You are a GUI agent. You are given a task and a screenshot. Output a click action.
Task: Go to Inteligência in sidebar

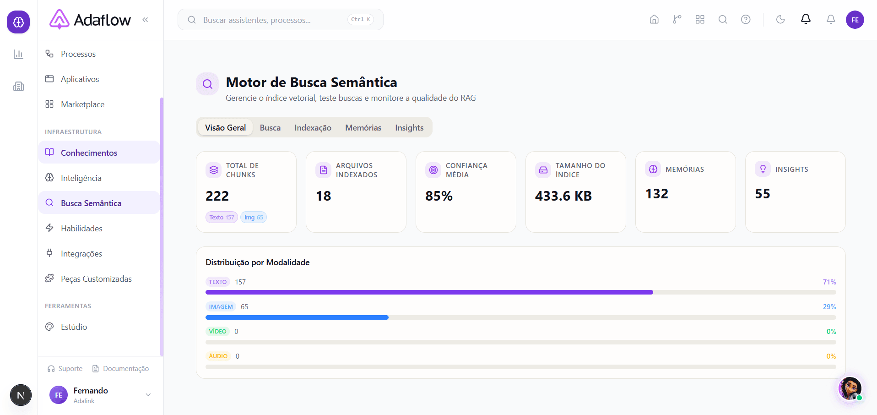pyautogui.click(x=99, y=178)
